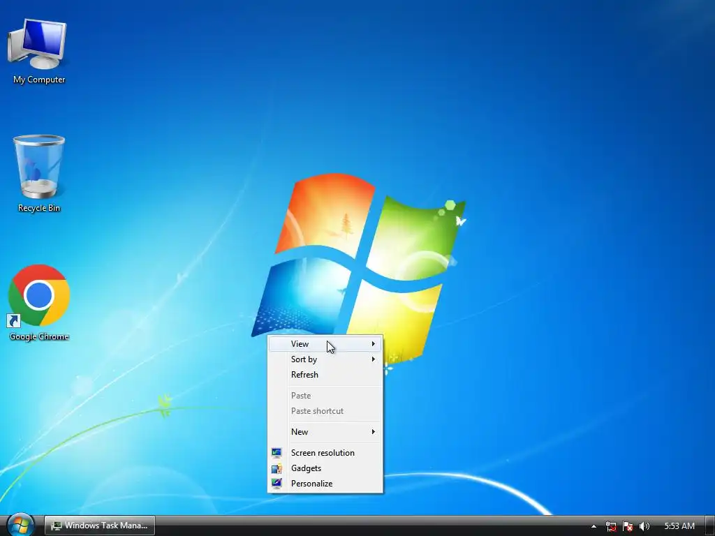This screenshot has width=715, height=536.
Task: Show hidden tray icons arrow
Action: click(594, 526)
